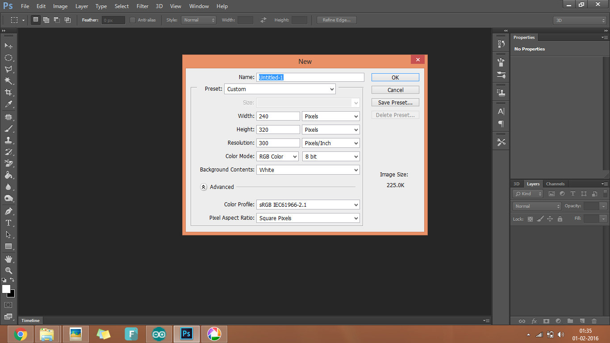Open the Brush Presets panel icon
This screenshot has width=610, height=343.
pos(501,63)
